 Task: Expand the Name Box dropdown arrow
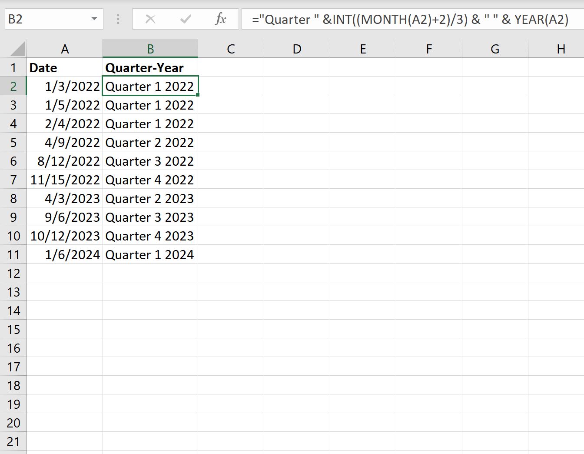tap(94, 19)
